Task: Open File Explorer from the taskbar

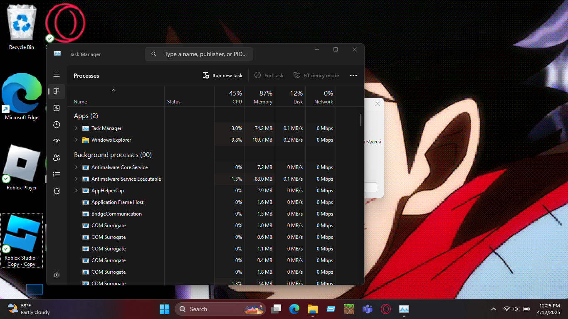Action: (313, 309)
